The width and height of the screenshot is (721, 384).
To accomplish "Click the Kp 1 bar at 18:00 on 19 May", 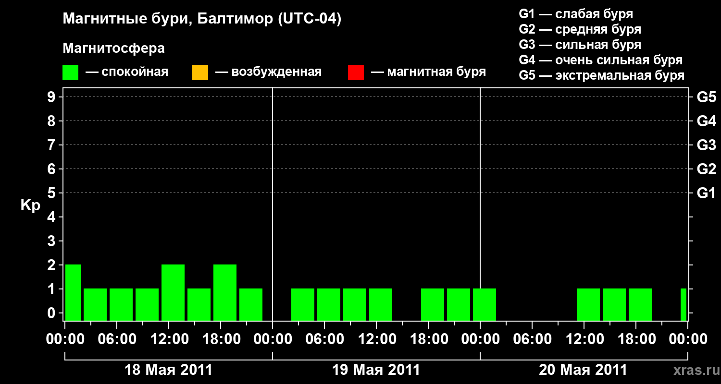I will coord(433,304).
